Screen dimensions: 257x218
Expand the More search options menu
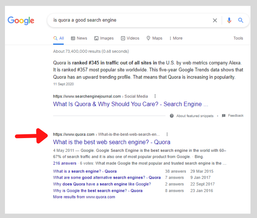[x=176, y=38]
